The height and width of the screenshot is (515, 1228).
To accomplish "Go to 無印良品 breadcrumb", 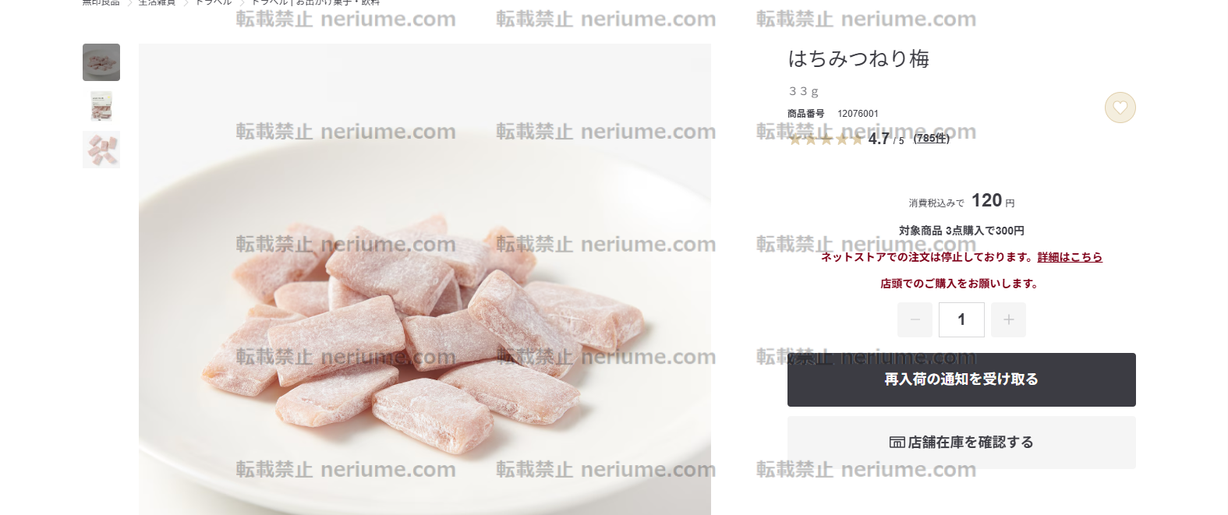I will pos(101,2).
